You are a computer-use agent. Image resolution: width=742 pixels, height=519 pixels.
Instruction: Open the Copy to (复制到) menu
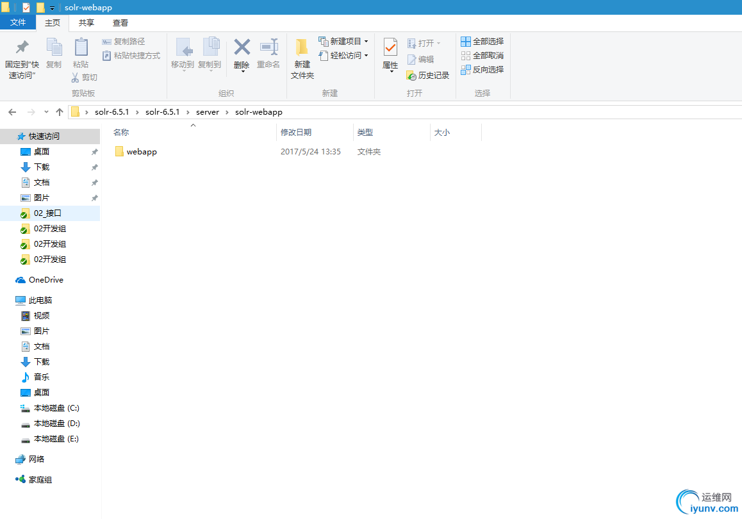[x=210, y=54]
